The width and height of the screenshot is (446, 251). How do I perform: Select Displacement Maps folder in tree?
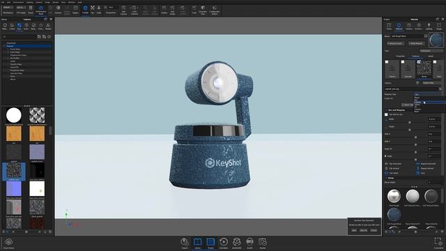click(x=18, y=55)
